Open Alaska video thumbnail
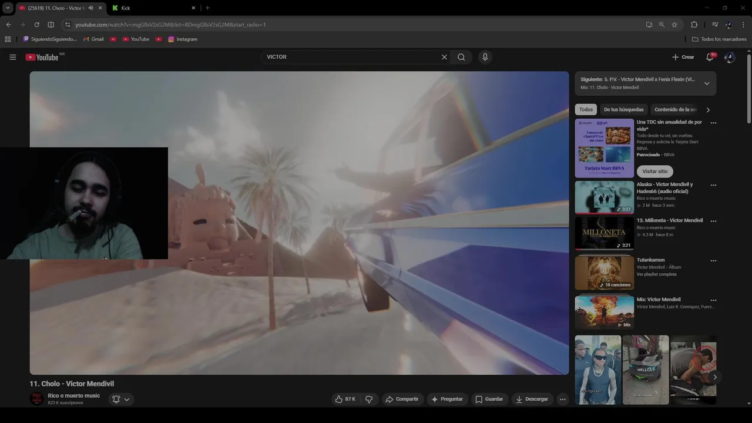752x423 pixels. pyautogui.click(x=604, y=197)
